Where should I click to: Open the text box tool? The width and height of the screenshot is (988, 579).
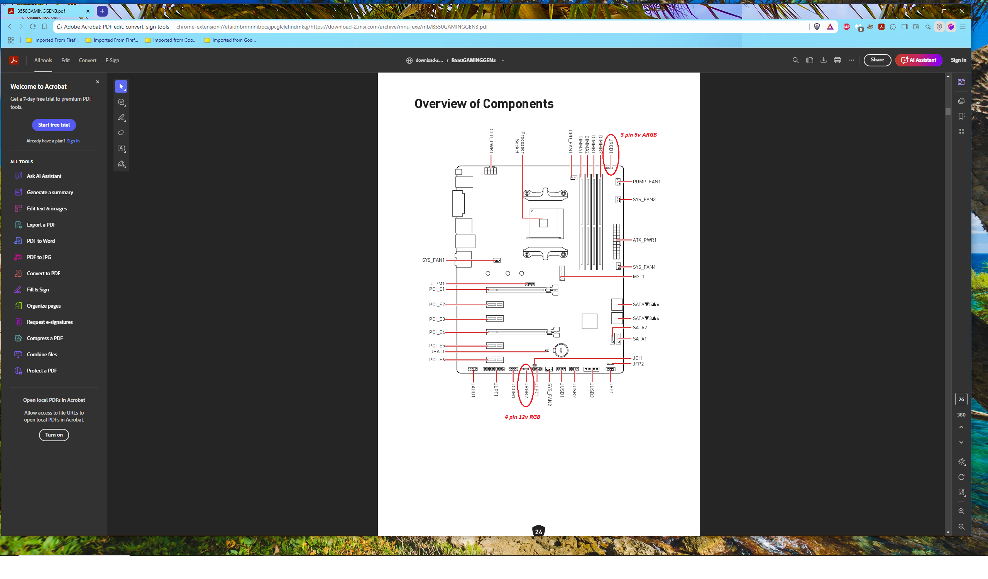(121, 148)
